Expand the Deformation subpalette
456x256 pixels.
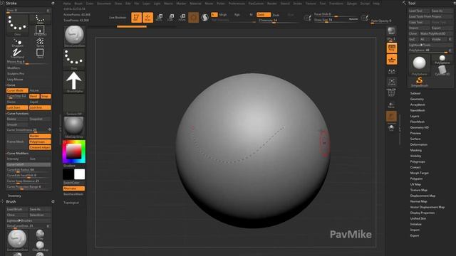point(419,144)
